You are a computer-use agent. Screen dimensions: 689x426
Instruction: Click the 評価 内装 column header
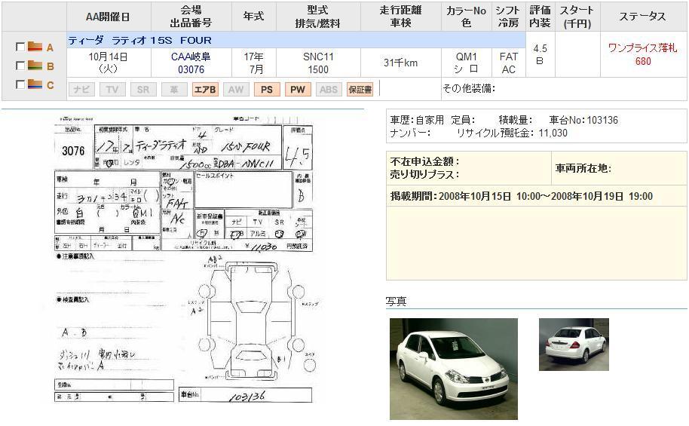click(x=540, y=17)
